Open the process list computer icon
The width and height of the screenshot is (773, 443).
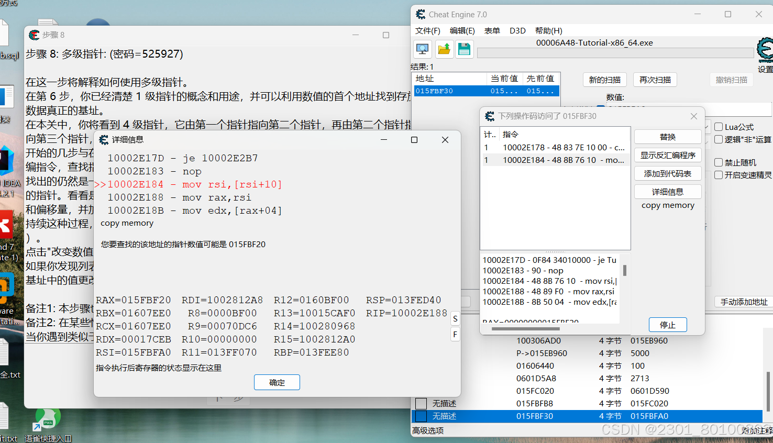click(x=423, y=49)
